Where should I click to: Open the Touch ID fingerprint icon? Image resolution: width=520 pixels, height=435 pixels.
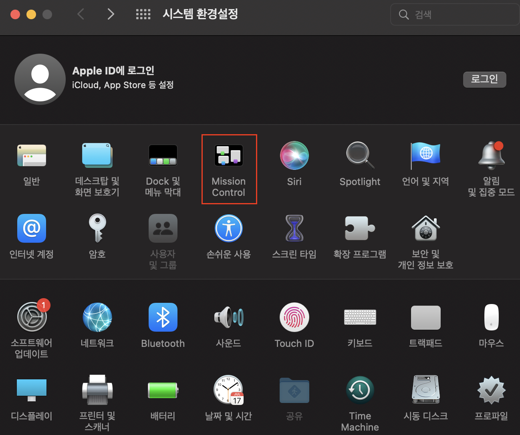pyautogui.click(x=294, y=317)
